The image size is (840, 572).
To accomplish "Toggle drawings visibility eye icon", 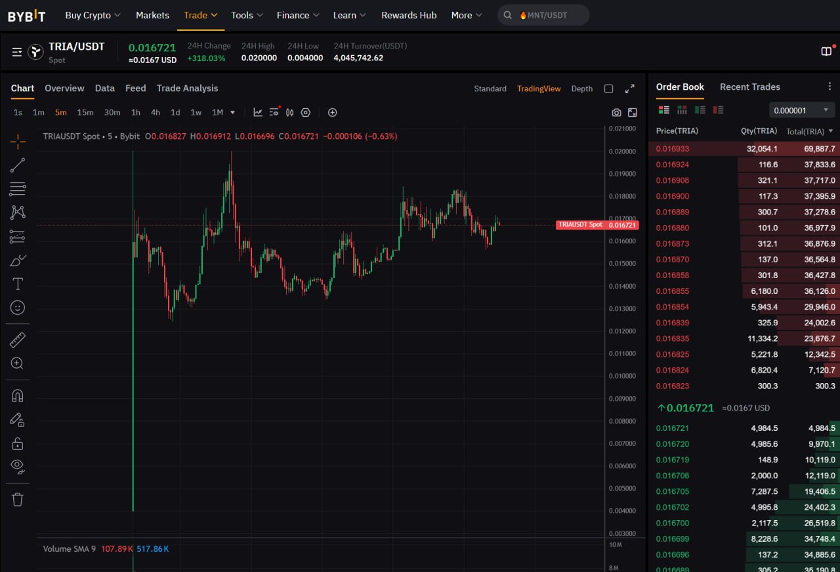I will click(18, 466).
